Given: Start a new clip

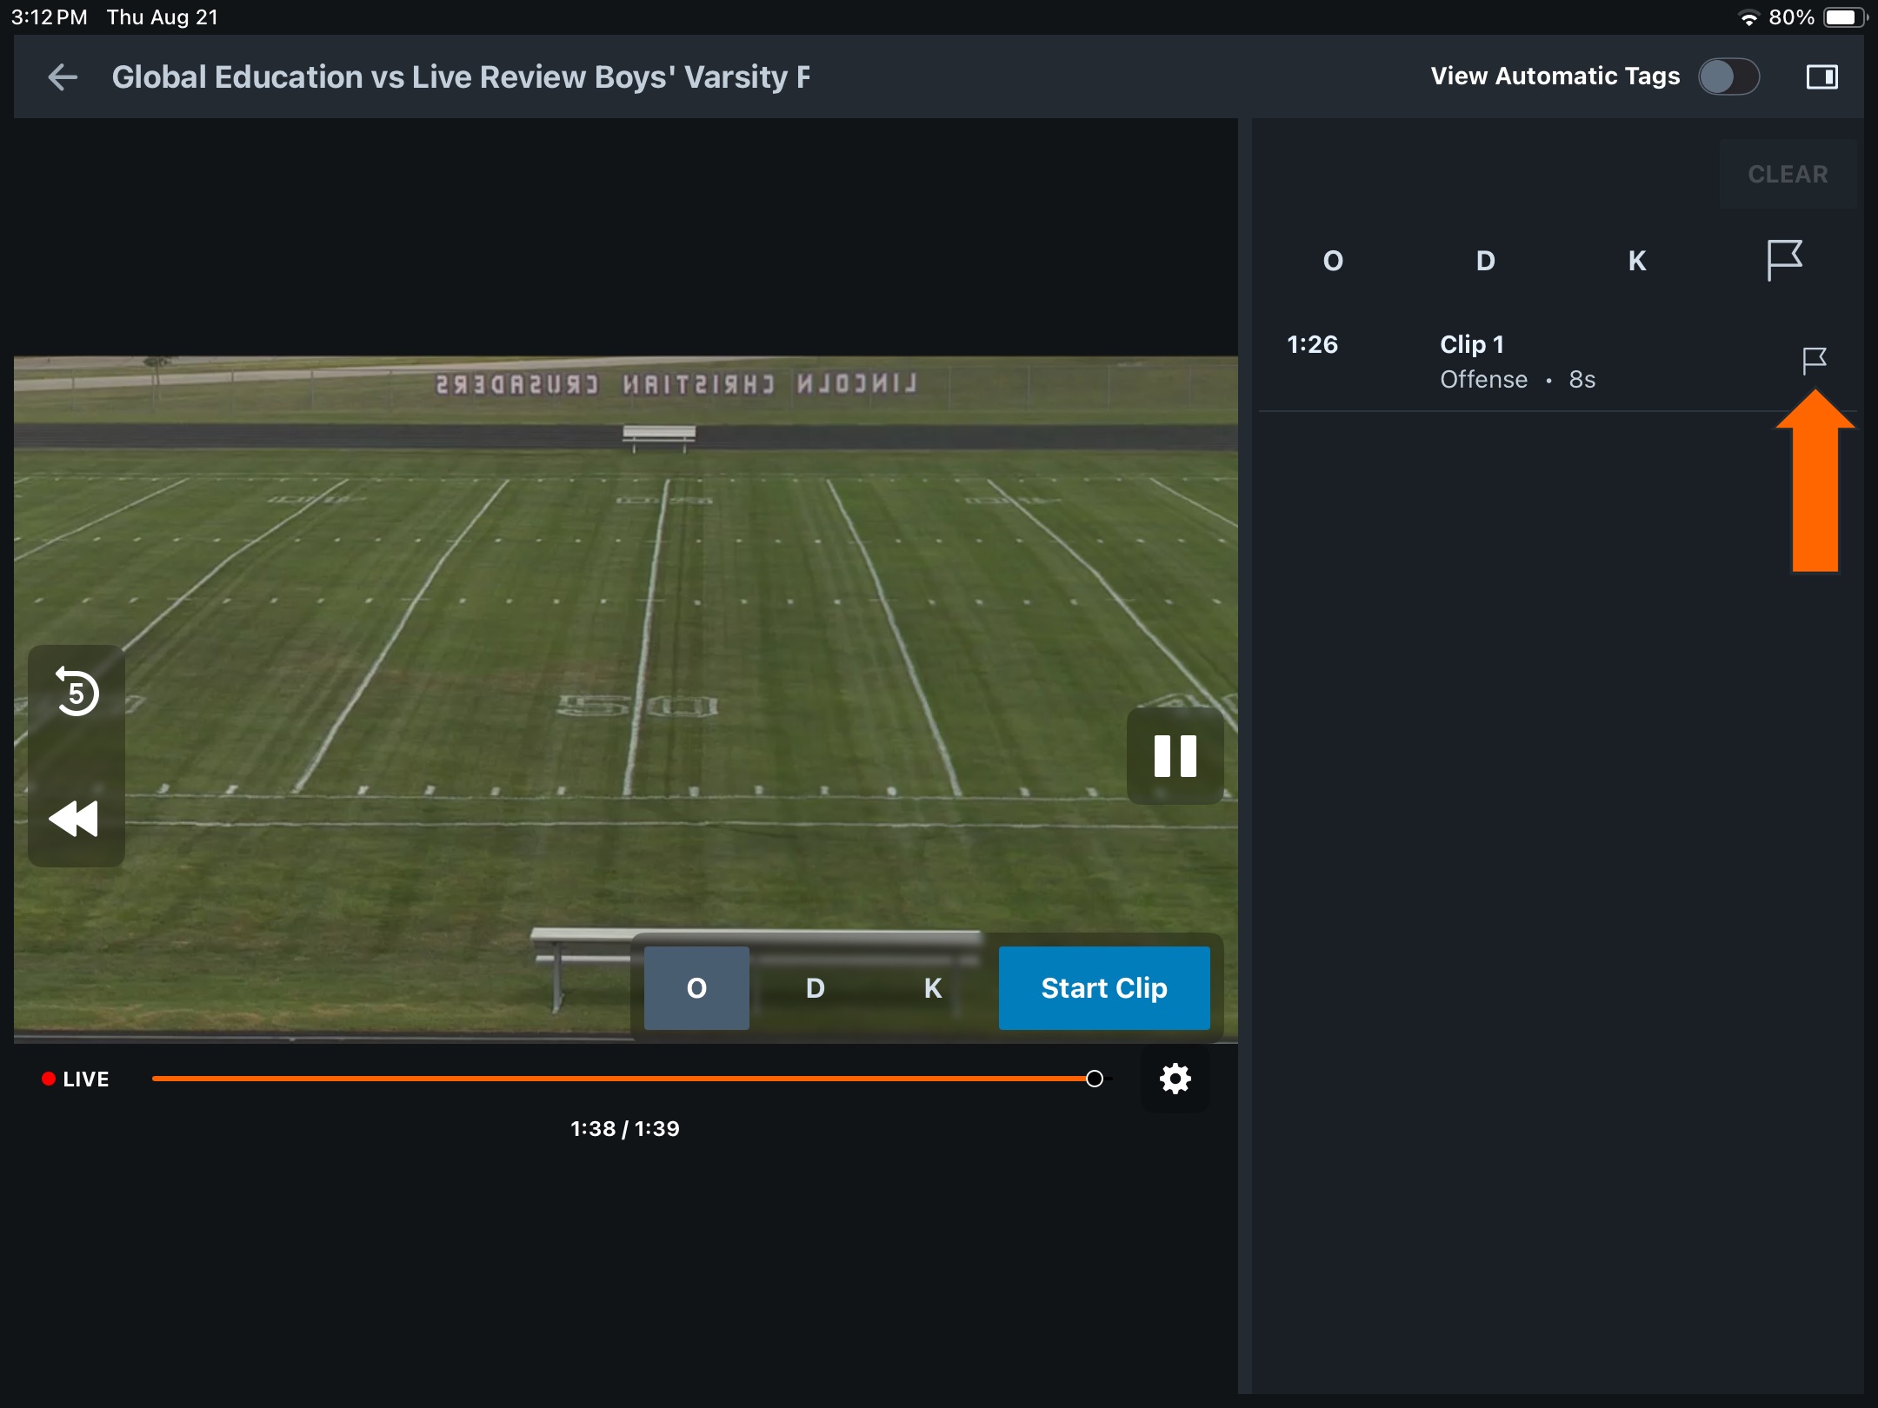Looking at the screenshot, I should 1104,988.
